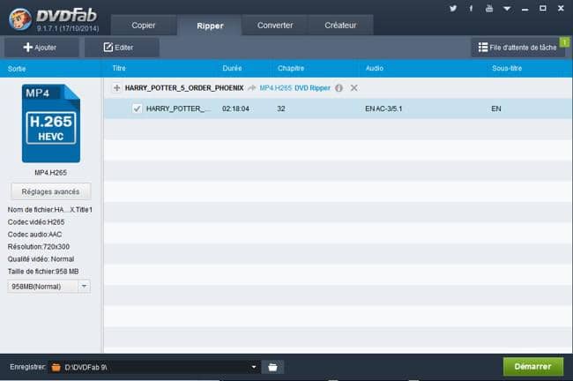Open the YouTube icon link
Image resolution: width=573 pixels, height=381 pixels.
pyautogui.click(x=489, y=9)
